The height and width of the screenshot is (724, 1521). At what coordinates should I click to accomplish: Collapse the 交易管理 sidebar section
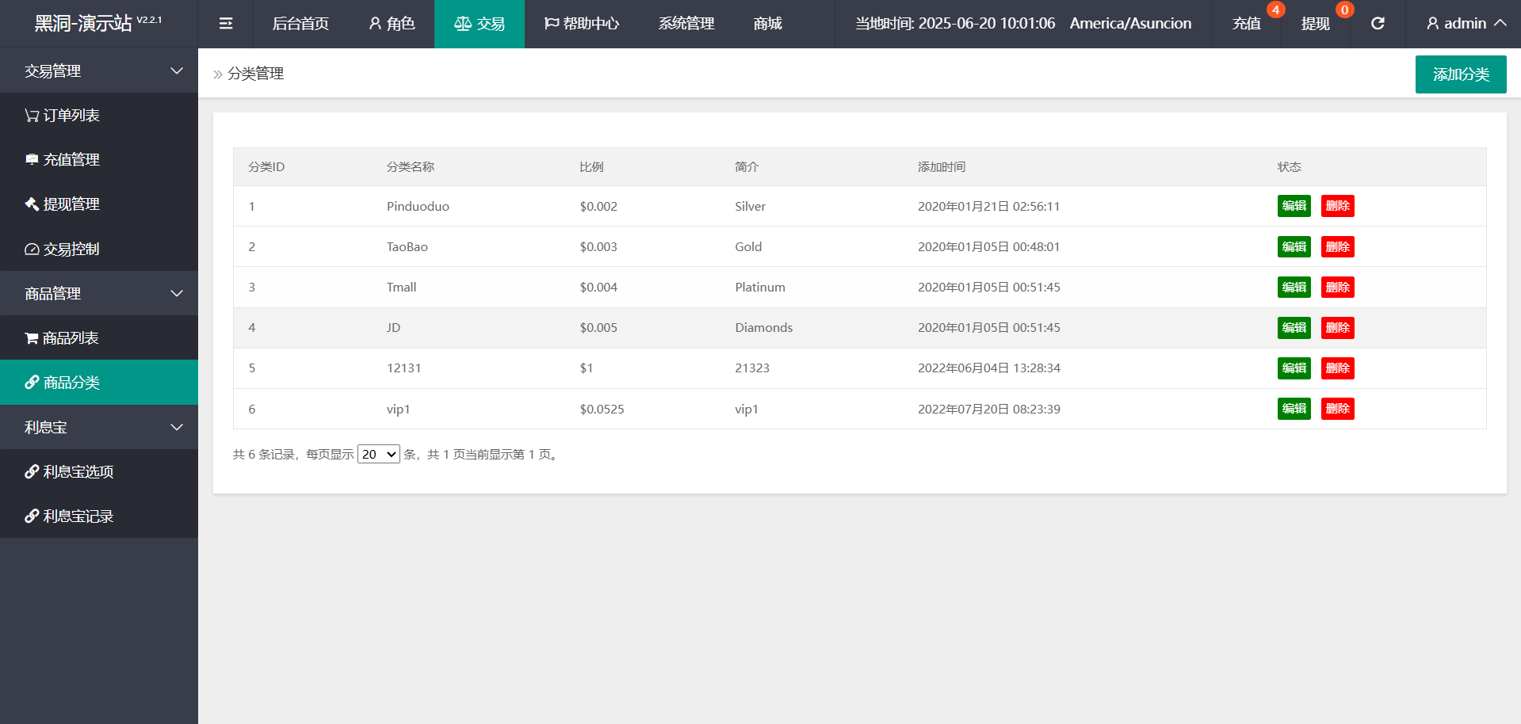[x=99, y=71]
